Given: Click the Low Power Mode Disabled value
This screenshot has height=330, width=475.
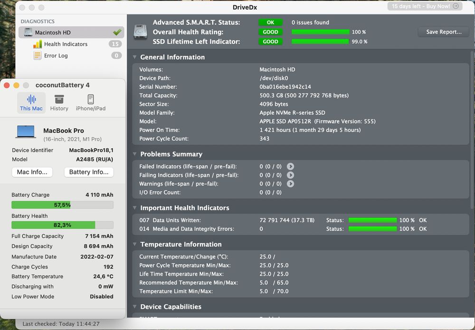Looking at the screenshot, I should [102, 297].
